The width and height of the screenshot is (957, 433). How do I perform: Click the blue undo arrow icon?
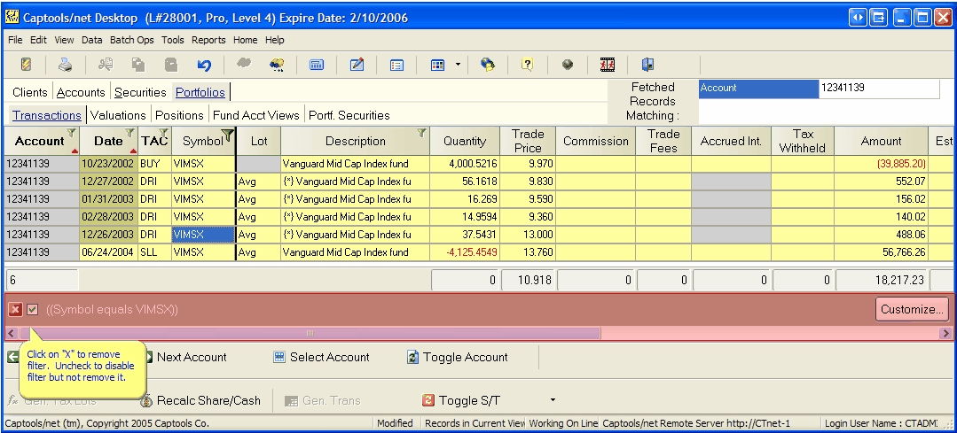pos(204,65)
